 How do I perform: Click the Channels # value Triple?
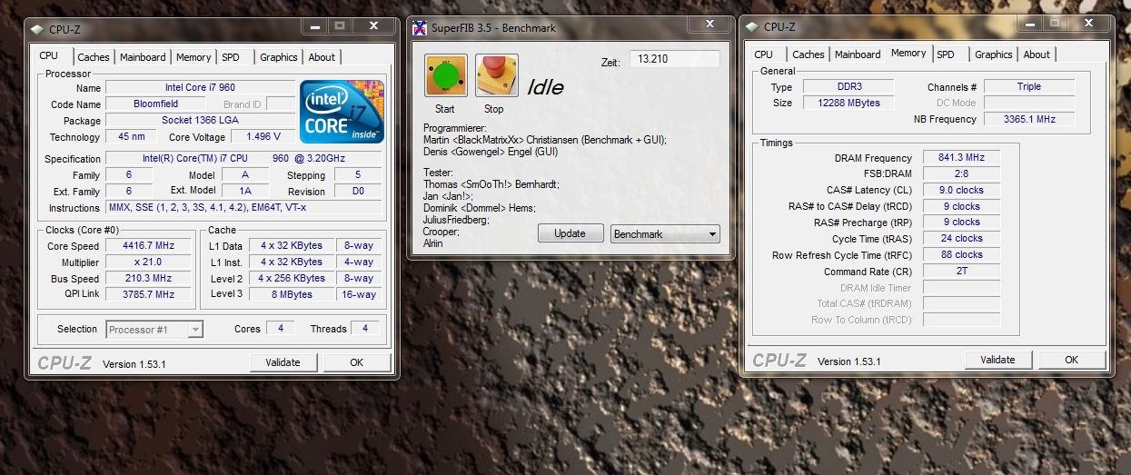1029,87
